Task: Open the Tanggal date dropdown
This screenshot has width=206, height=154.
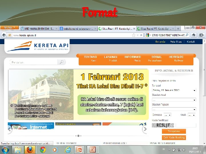Action: click(x=174, y=90)
